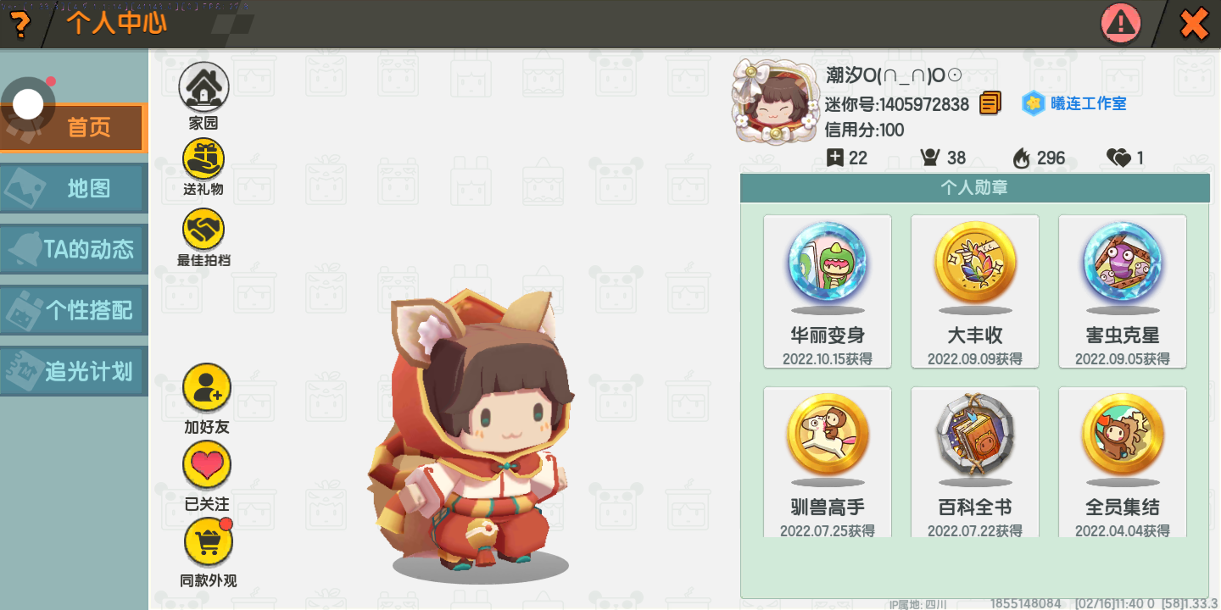Open the 同款外观 shopping cart icon
The height and width of the screenshot is (610, 1221).
click(x=207, y=541)
